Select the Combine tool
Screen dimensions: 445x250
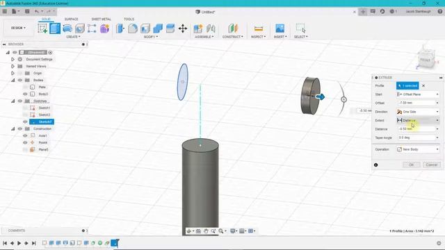[x=158, y=28]
